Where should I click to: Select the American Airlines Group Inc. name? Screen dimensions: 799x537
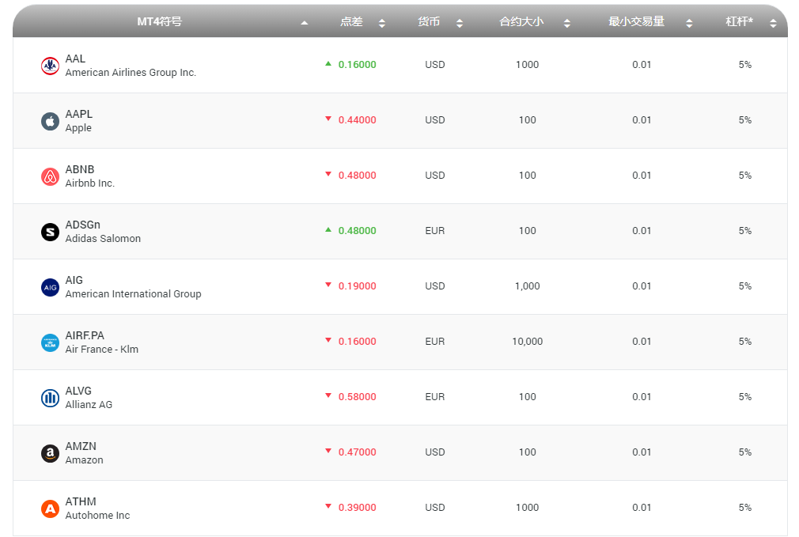coord(131,72)
